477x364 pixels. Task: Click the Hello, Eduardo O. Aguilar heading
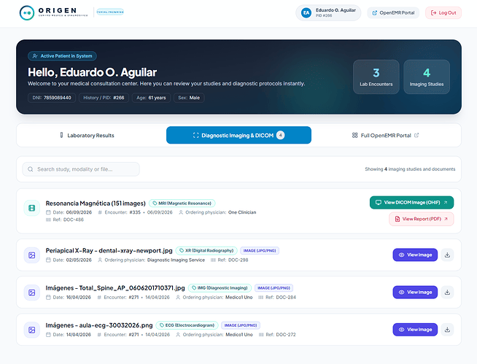pyautogui.click(x=92, y=72)
